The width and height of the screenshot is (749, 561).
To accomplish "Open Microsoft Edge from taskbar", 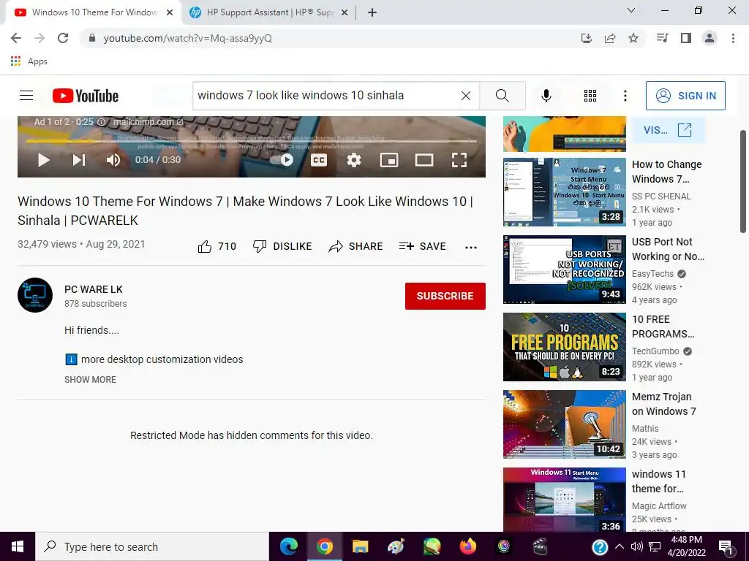I will [x=288, y=546].
